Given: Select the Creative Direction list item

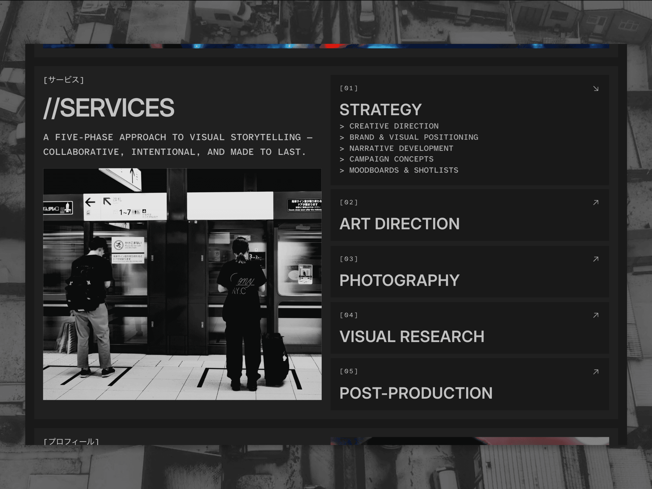Looking at the screenshot, I should 393,126.
